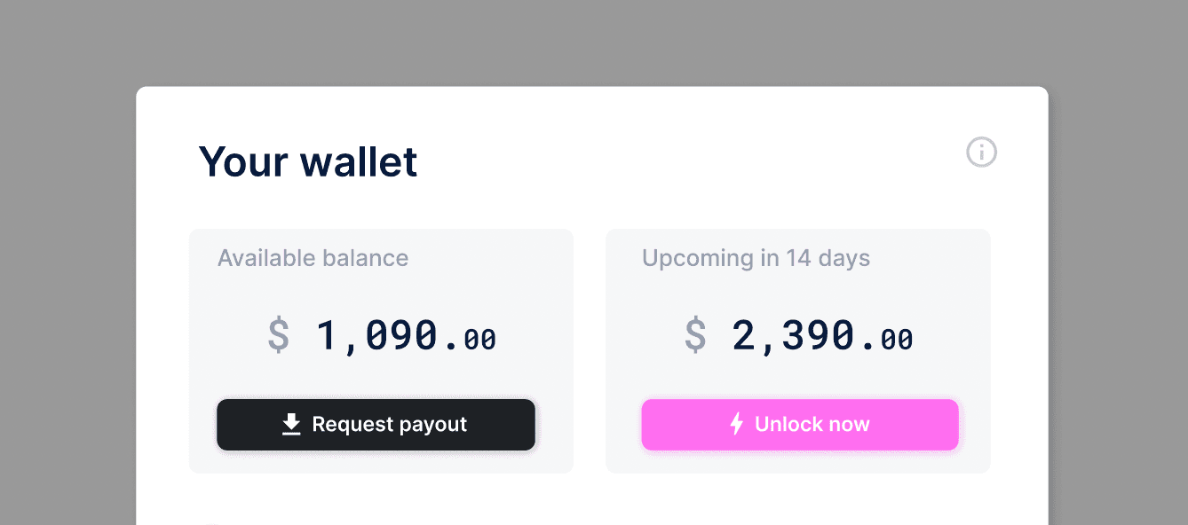1188x525 pixels.
Task: Select the 1,090 available balance amount
Action: coord(377,336)
